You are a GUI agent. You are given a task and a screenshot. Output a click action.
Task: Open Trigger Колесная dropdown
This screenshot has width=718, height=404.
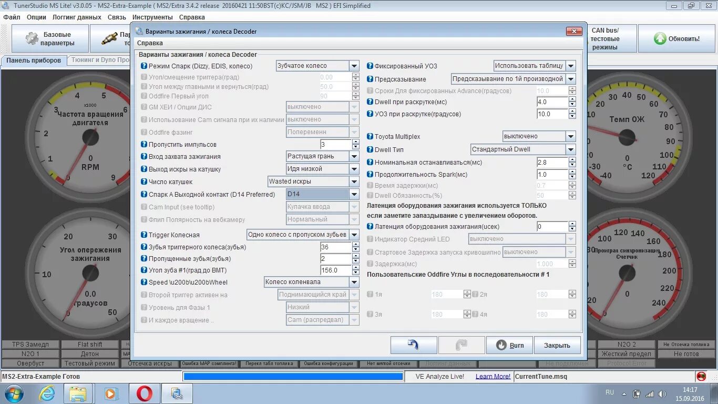click(303, 235)
